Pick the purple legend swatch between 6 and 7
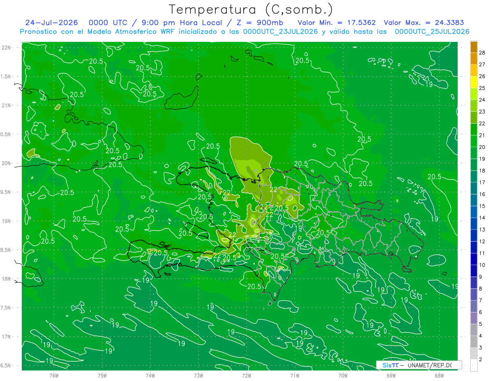The image size is (493, 381). tap(474, 306)
